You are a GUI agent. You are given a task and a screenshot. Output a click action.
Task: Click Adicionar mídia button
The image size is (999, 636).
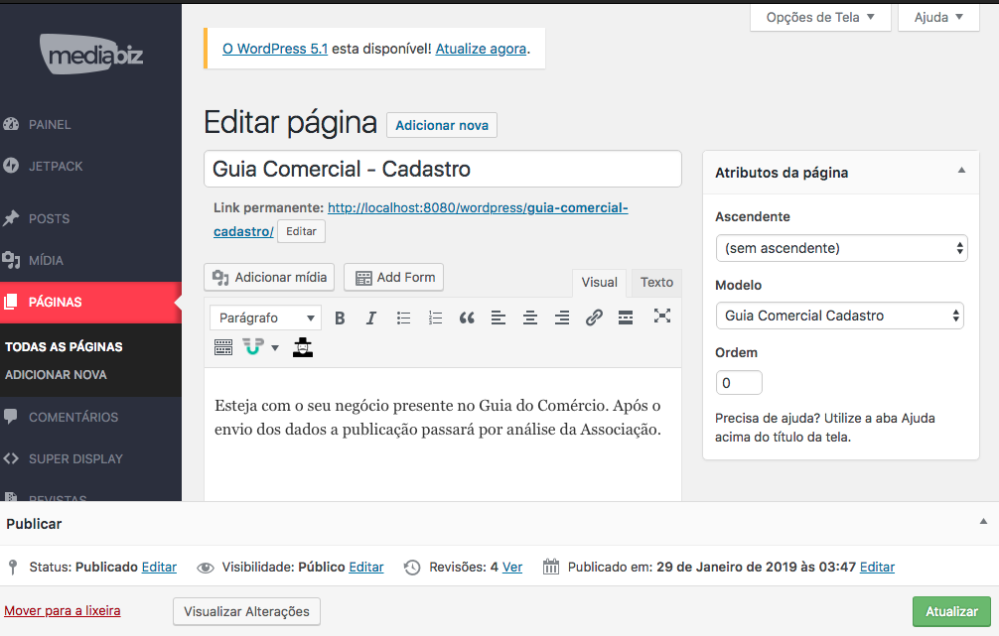pos(269,278)
